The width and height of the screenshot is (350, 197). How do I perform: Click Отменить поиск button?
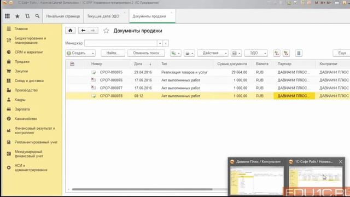click(146, 53)
